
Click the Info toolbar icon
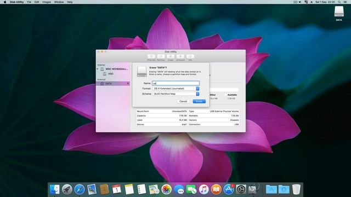point(190,56)
